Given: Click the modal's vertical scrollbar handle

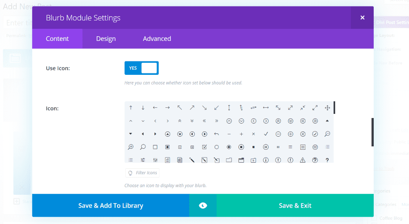Looking at the screenshot, I should coord(372,132).
